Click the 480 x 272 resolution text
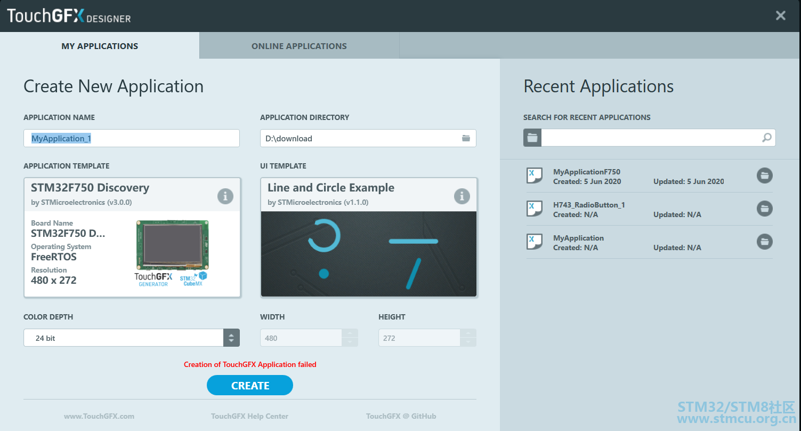Image resolution: width=801 pixels, height=431 pixels. click(x=54, y=280)
